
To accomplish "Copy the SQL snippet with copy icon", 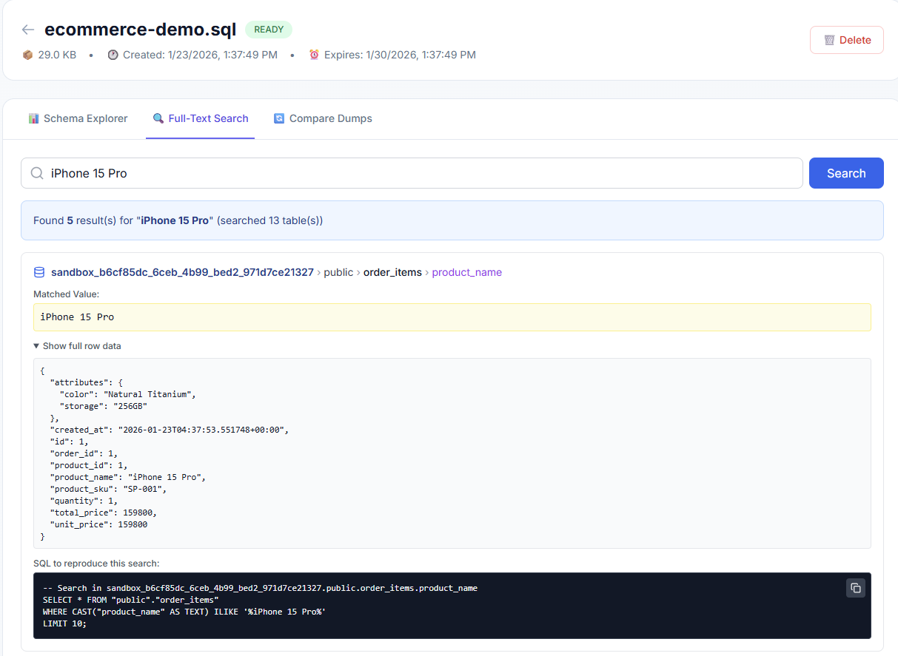I will click(x=855, y=588).
